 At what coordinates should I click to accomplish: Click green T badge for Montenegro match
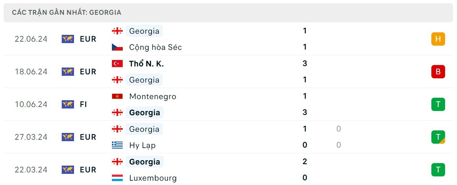click(x=438, y=104)
